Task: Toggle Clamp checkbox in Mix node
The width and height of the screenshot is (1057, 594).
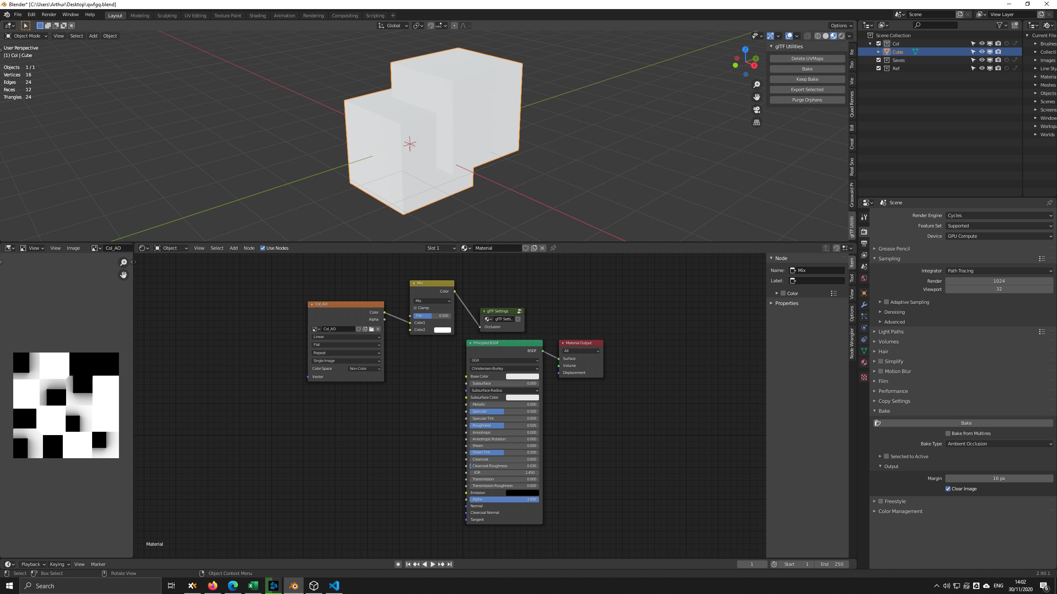Action: point(415,308)
